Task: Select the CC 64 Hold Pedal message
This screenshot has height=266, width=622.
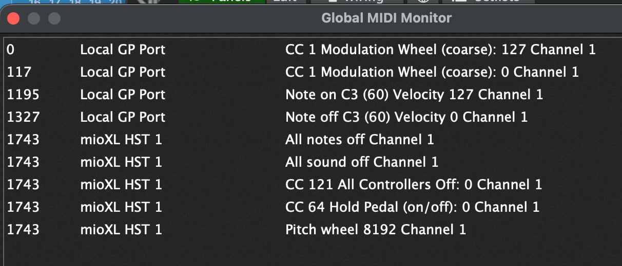Action: pos(412,207)
